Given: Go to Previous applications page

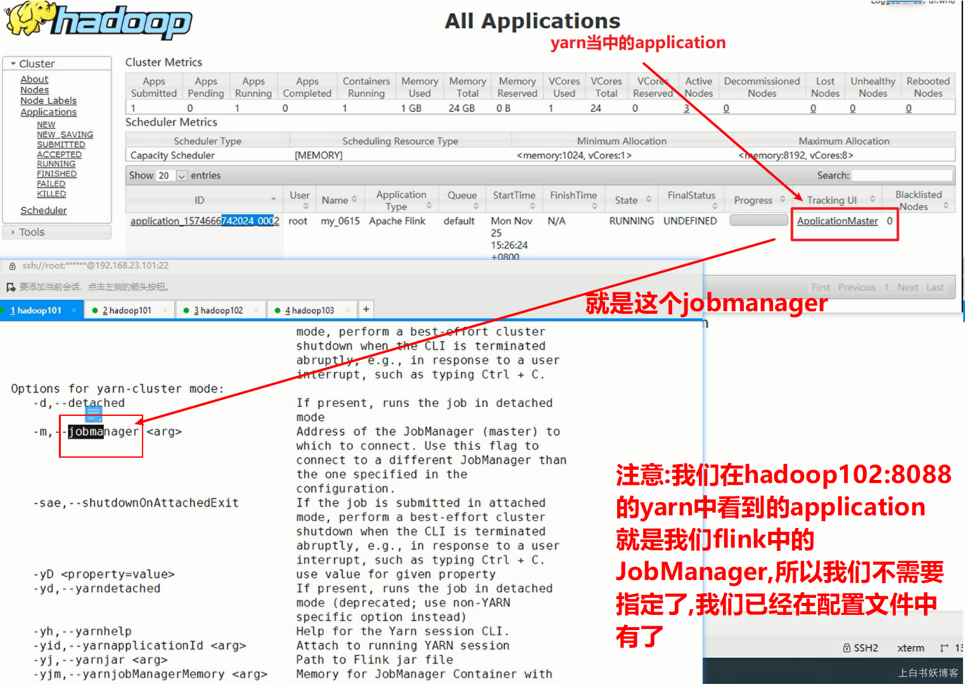Looking at the screenshot, I should click(x=857, y=287).
